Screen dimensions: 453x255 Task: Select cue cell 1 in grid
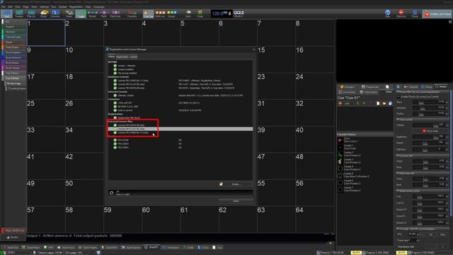tap(46, 33)
